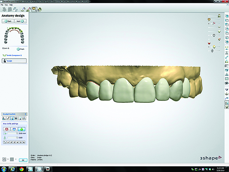This screenshot has height=172, width=229.
Task: Open the View menu
Action: coord(6,5)
